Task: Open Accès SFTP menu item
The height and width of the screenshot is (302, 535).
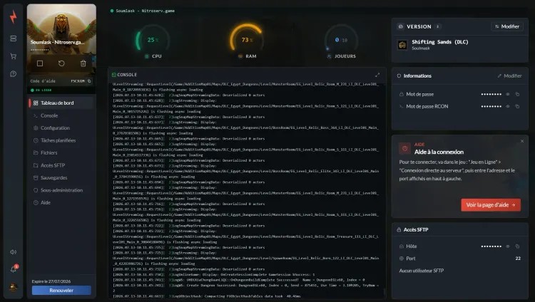Action: pos(61,165)
